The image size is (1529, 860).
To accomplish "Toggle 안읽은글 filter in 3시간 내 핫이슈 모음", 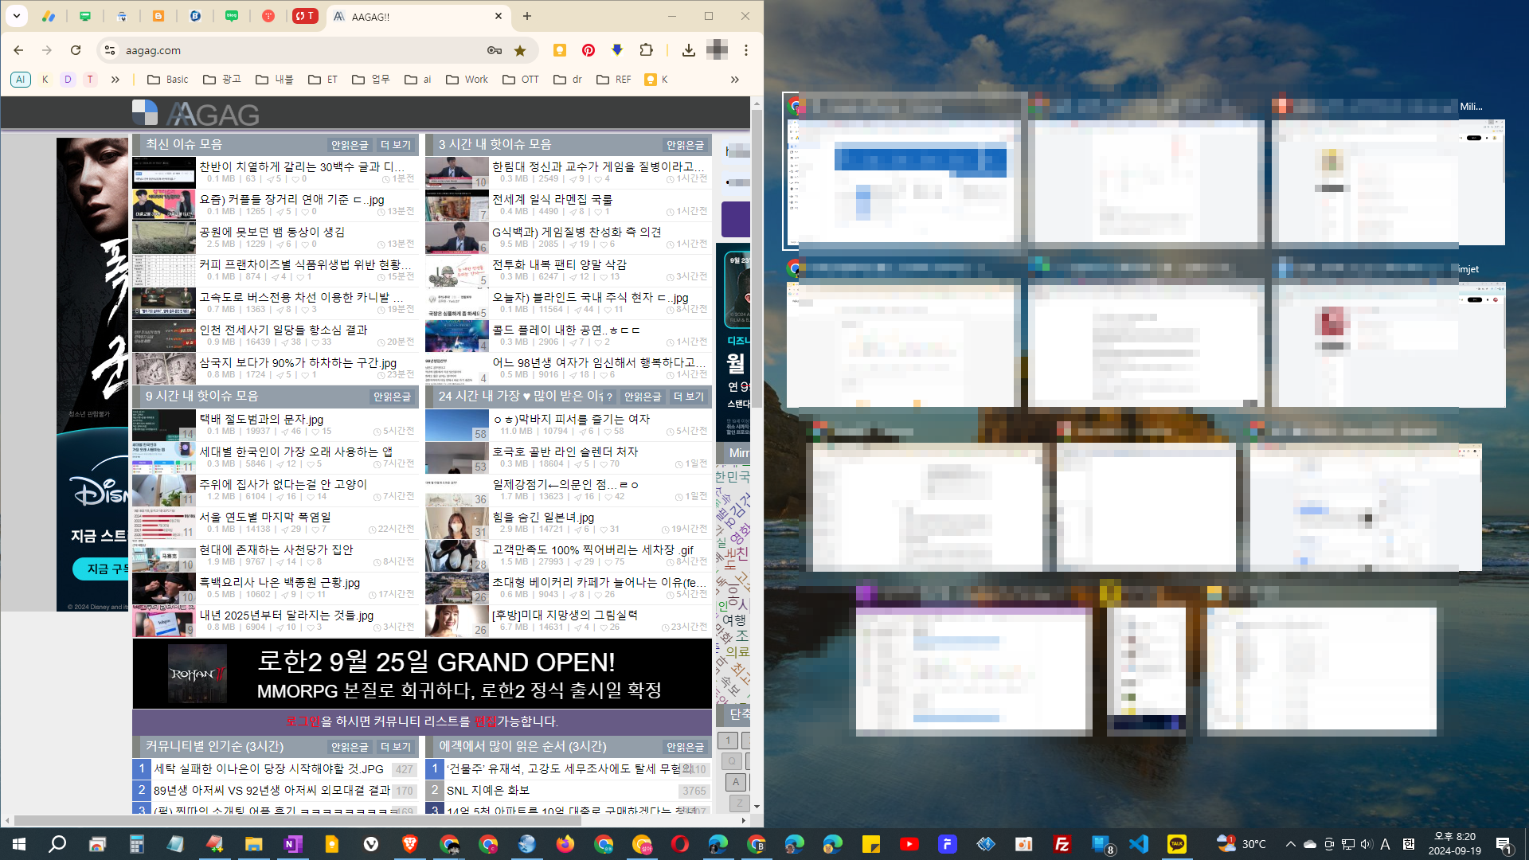I will [685, 145].
